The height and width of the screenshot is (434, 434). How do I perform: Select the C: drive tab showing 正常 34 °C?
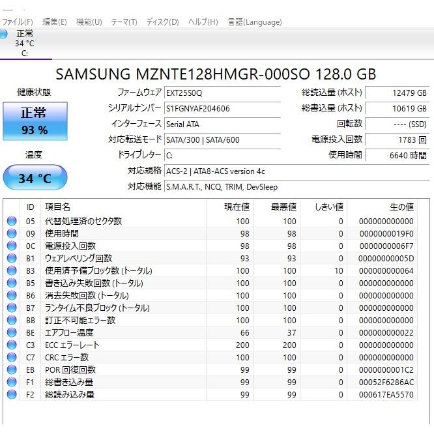click(x=26, y=44)
